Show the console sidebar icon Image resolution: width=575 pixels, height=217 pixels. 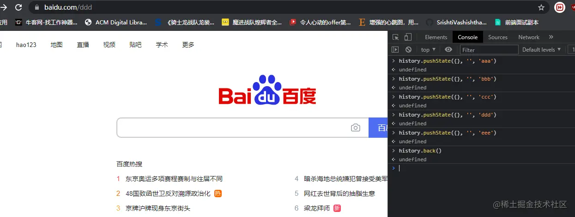[x=395, y=50]
